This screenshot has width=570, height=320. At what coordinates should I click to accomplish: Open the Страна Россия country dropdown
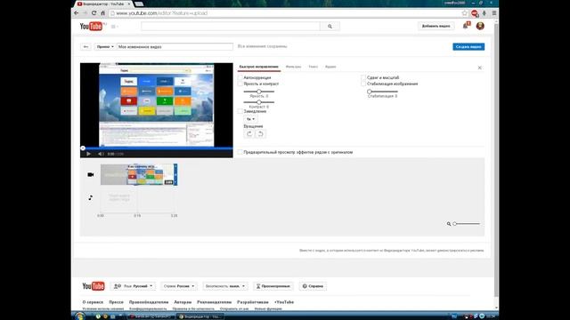(x=179, y=286)
